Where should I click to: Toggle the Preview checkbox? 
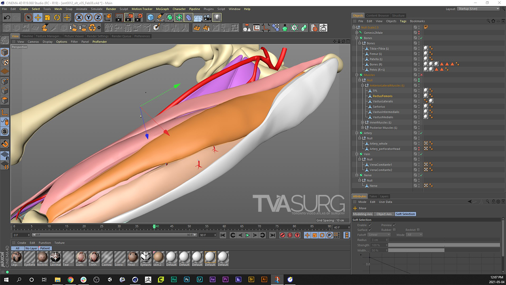(394, 225)
